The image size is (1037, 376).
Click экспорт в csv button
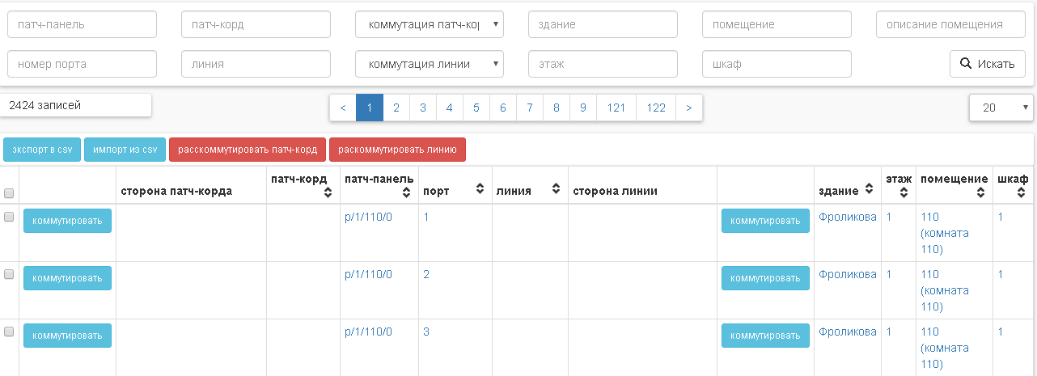[x=41, y=150]
